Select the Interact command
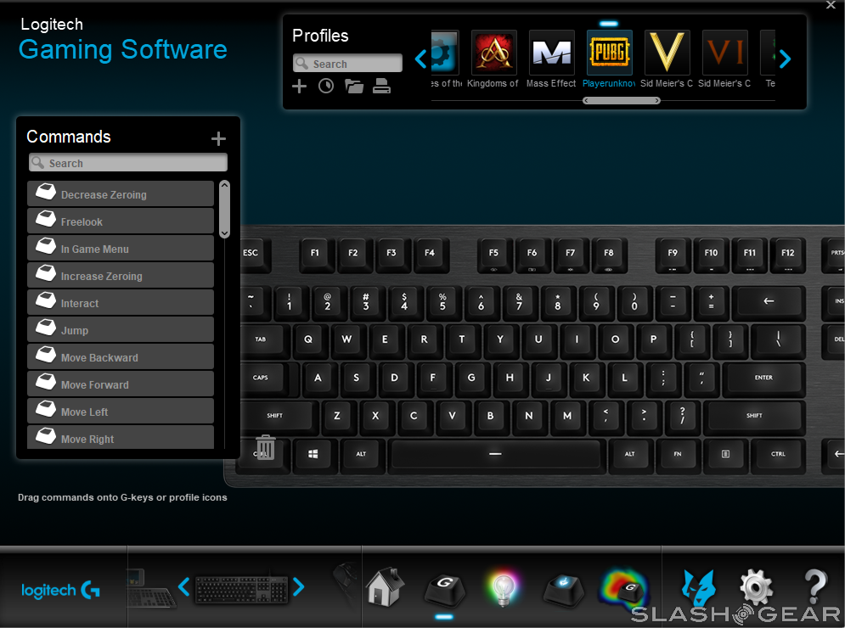Image resolution: width=845 pixels, height=628 pixels. click(x=121, y=303)
